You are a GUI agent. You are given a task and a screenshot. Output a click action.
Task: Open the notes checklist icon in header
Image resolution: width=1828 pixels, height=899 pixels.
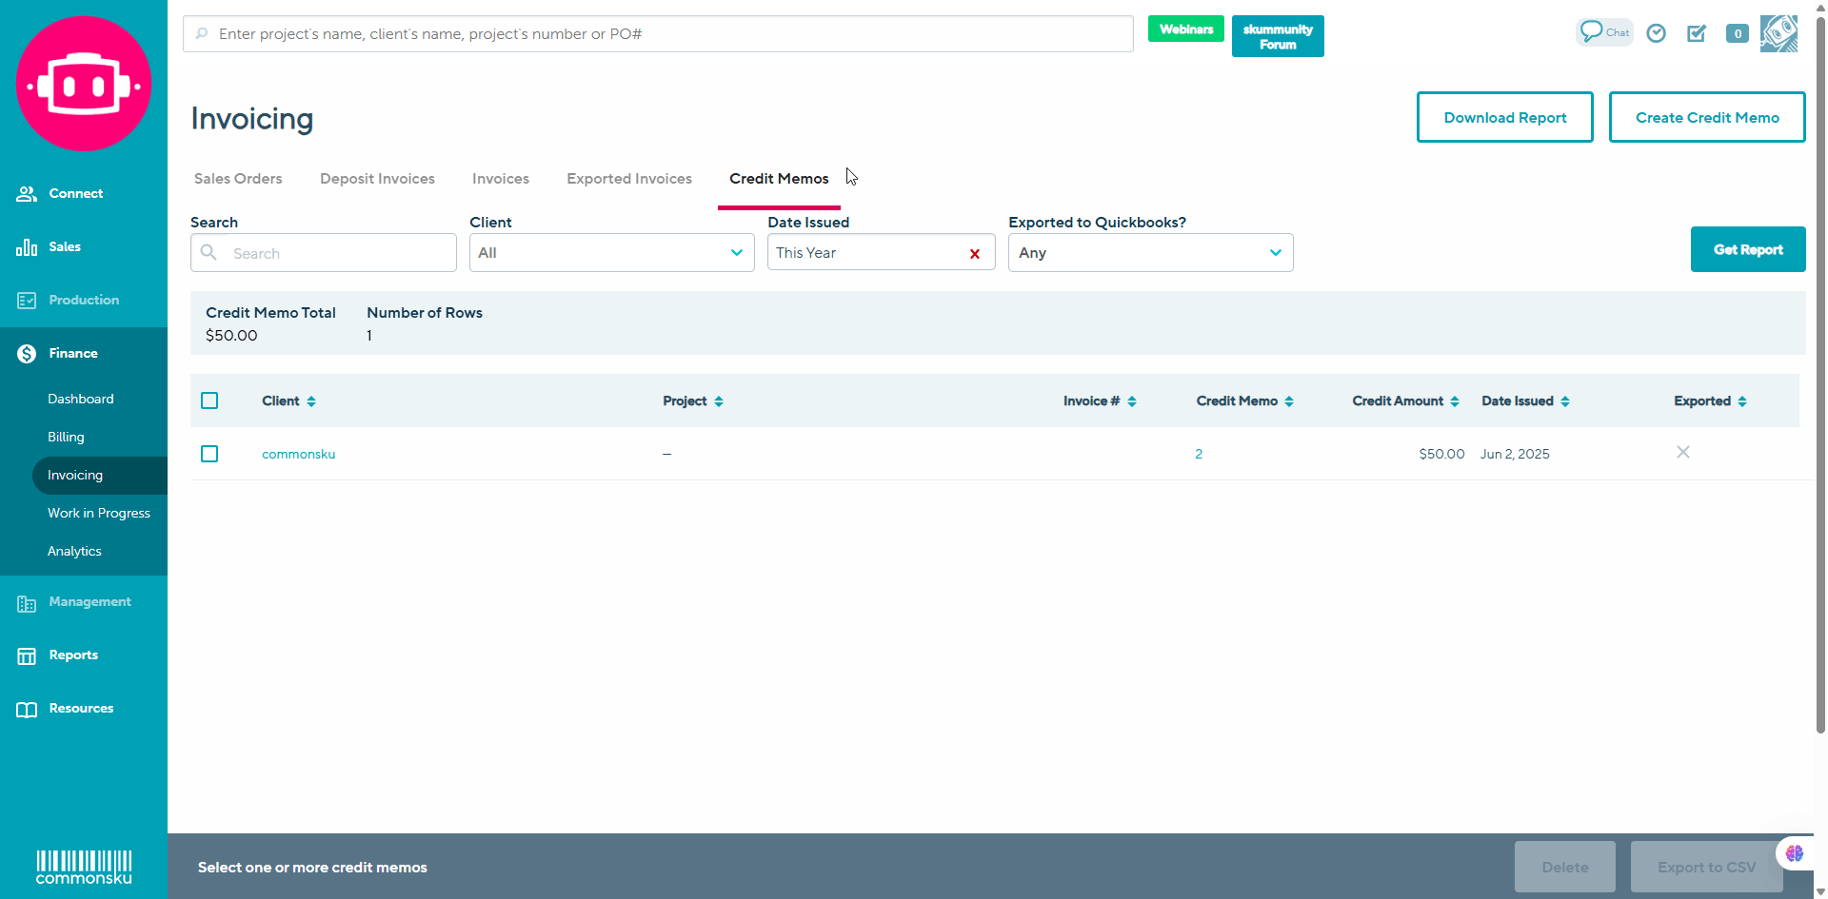(1697, 33)
